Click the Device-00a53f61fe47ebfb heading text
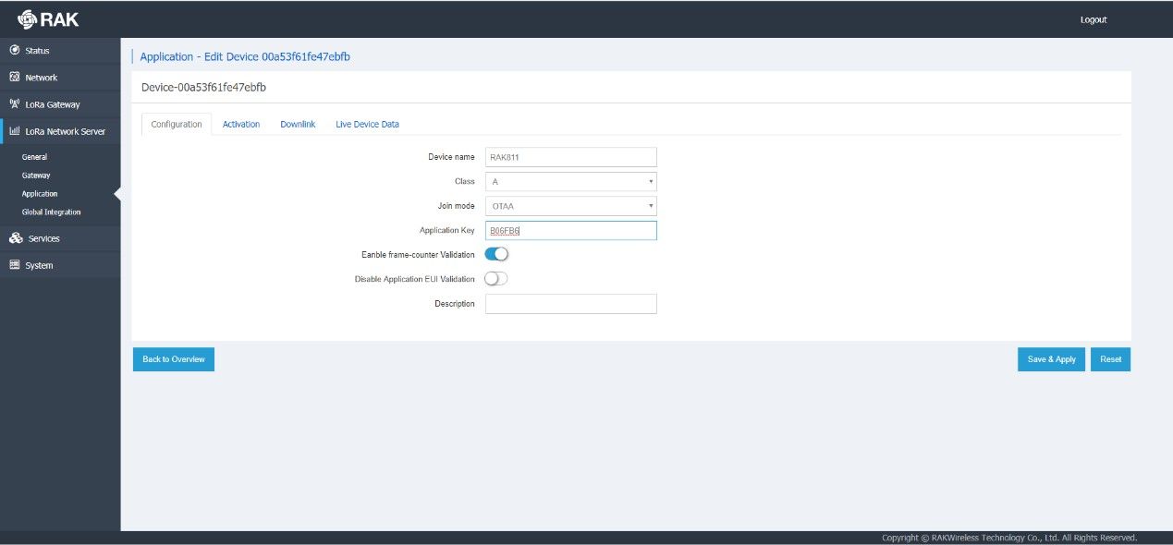This screenshot has width=1173, height=545. [x=203, y=87]
